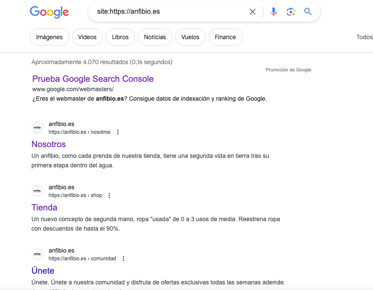Screen dimensions: 373x290
Task: Click the anfibio favicon beside comunidad result
Action: 37,254
